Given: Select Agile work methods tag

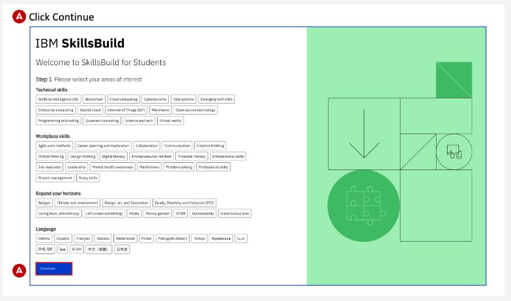Looking at the screenshot, I should 55,146.
